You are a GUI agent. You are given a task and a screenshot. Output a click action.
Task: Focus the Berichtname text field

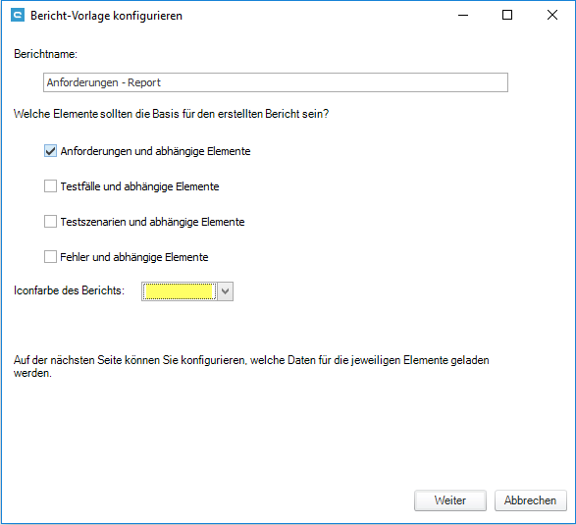(x=276, y=82)
